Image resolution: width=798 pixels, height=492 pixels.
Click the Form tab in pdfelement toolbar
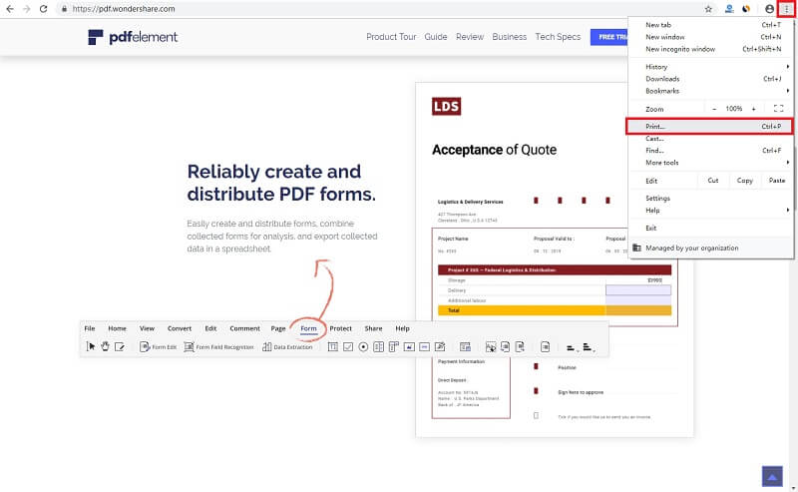[x=308, y=328]
